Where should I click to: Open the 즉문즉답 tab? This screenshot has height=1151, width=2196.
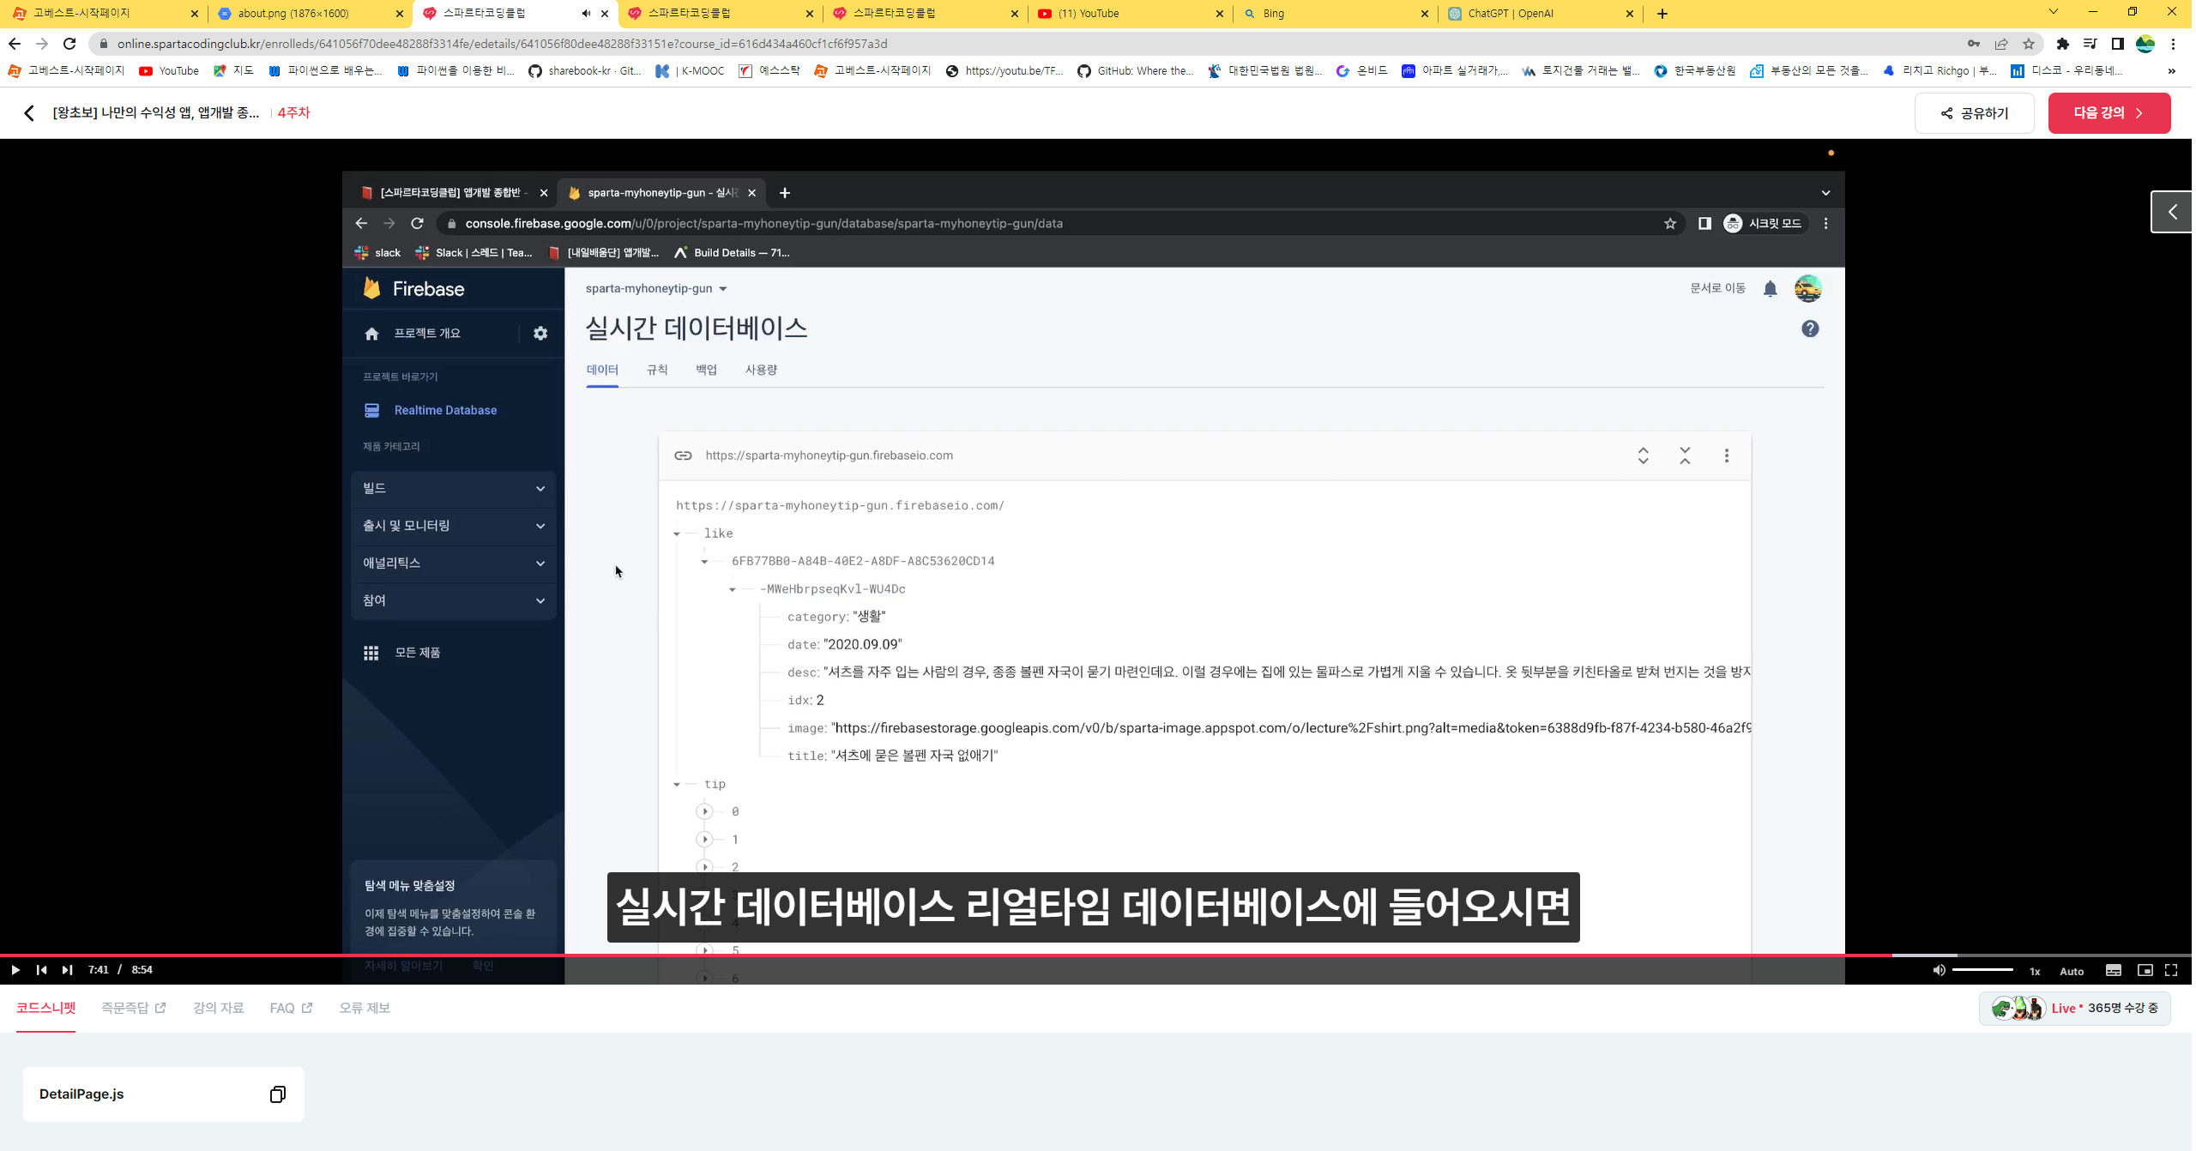(x=134, y=1009)
